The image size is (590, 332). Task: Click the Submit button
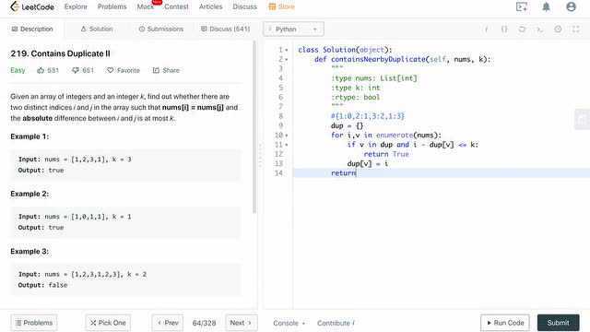[x=558, y=323]
